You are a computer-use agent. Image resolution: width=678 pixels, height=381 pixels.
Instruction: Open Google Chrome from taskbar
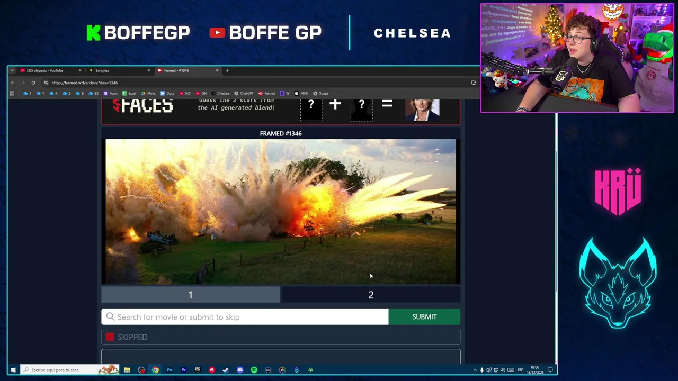(x=155, y=370)
